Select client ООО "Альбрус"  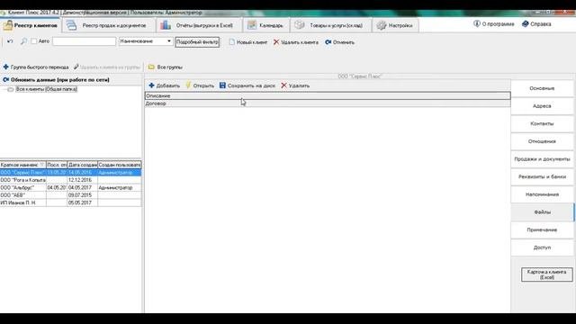pos(22,188)
